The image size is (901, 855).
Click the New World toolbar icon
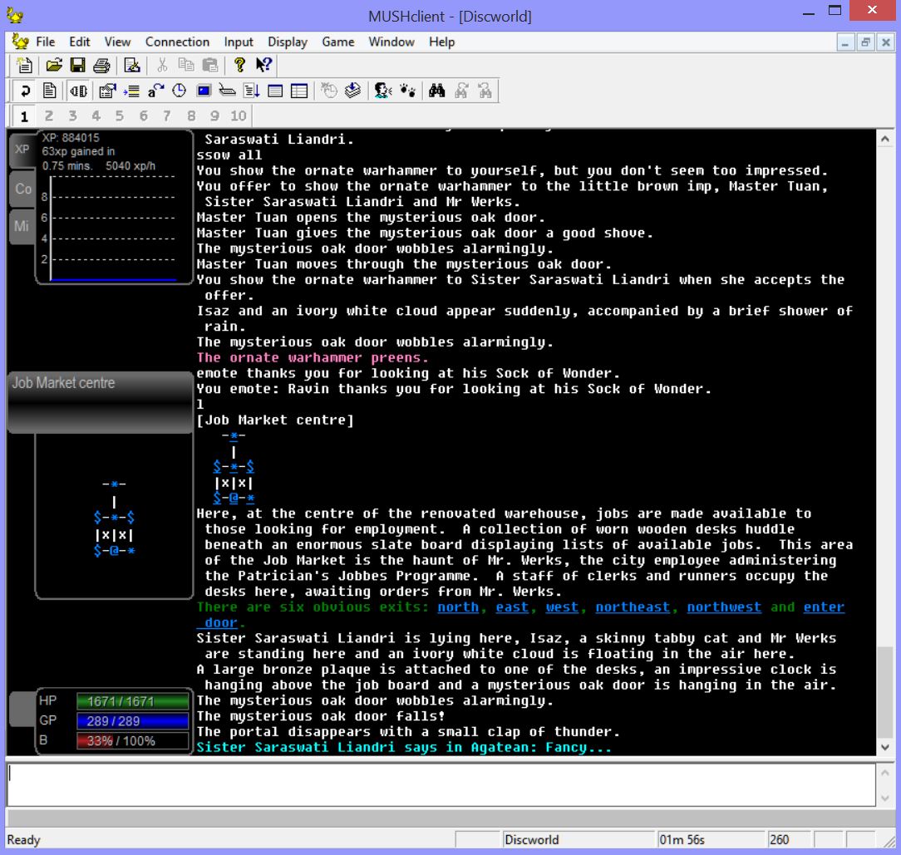(x=25, y=65)
